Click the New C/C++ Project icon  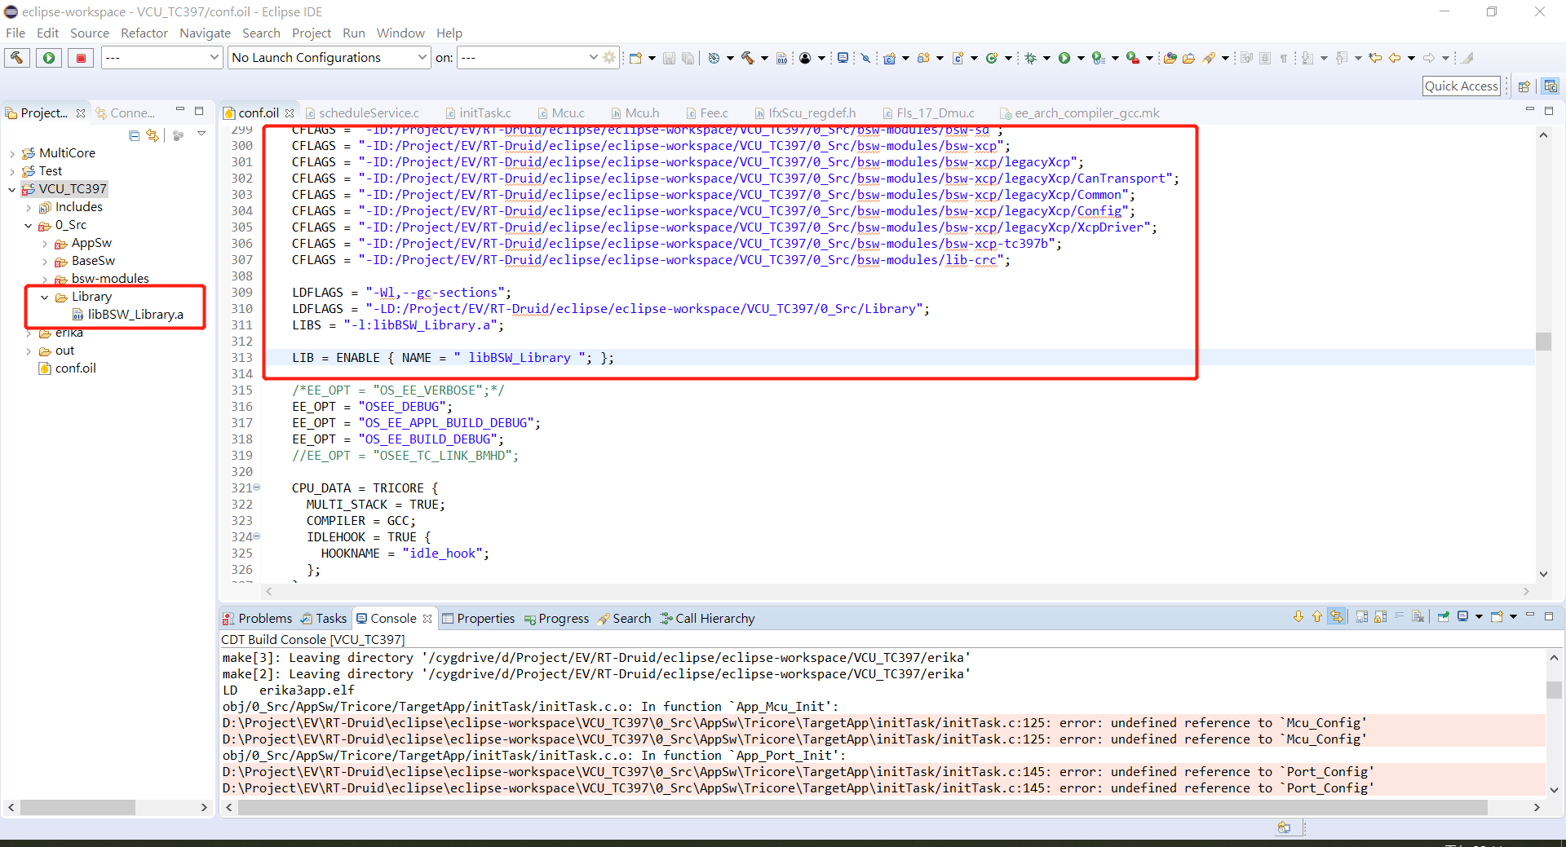click(890, 58)
